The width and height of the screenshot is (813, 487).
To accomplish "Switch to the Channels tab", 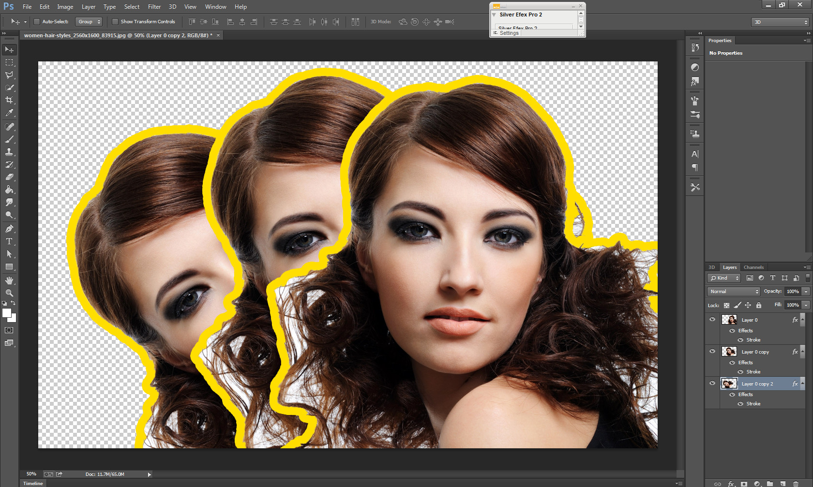I will pos(753,267).
